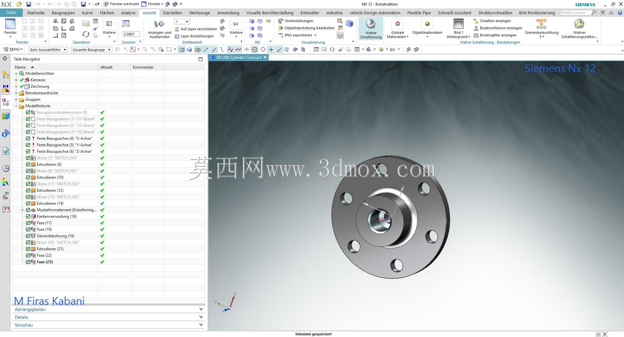The image size is (624, 337).
Task: Close the 001.006 Cylinder Cover.prt tab
Action: click(265, 57)
